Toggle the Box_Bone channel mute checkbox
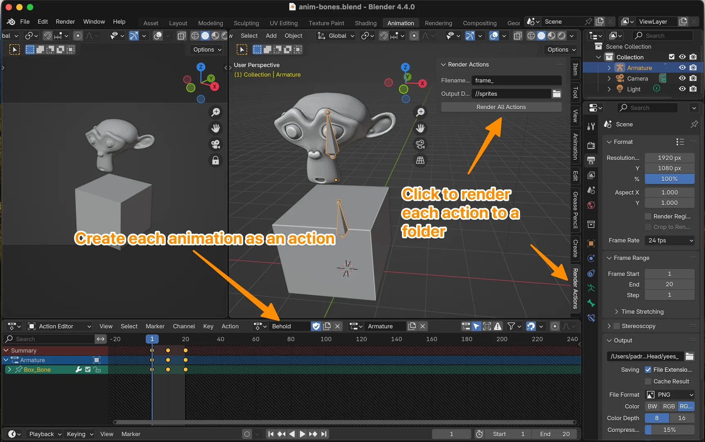 (x=88, y=370)
